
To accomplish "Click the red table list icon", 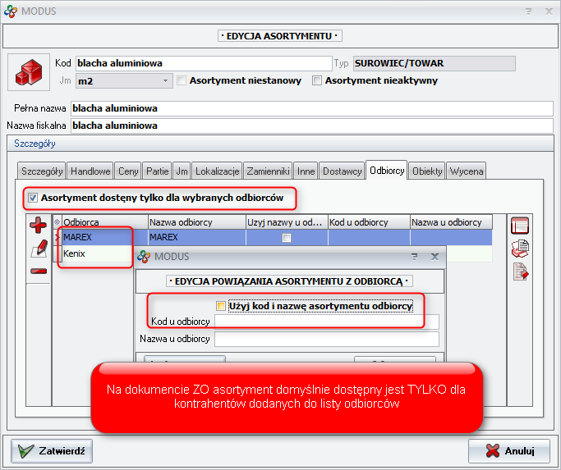I will 520,226.
